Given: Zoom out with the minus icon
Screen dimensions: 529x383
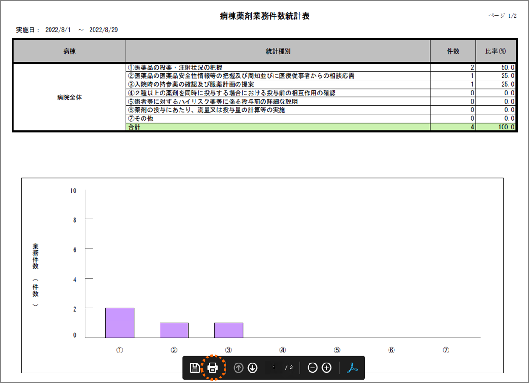Looking at the screenshot, I should tap(313, 368).
